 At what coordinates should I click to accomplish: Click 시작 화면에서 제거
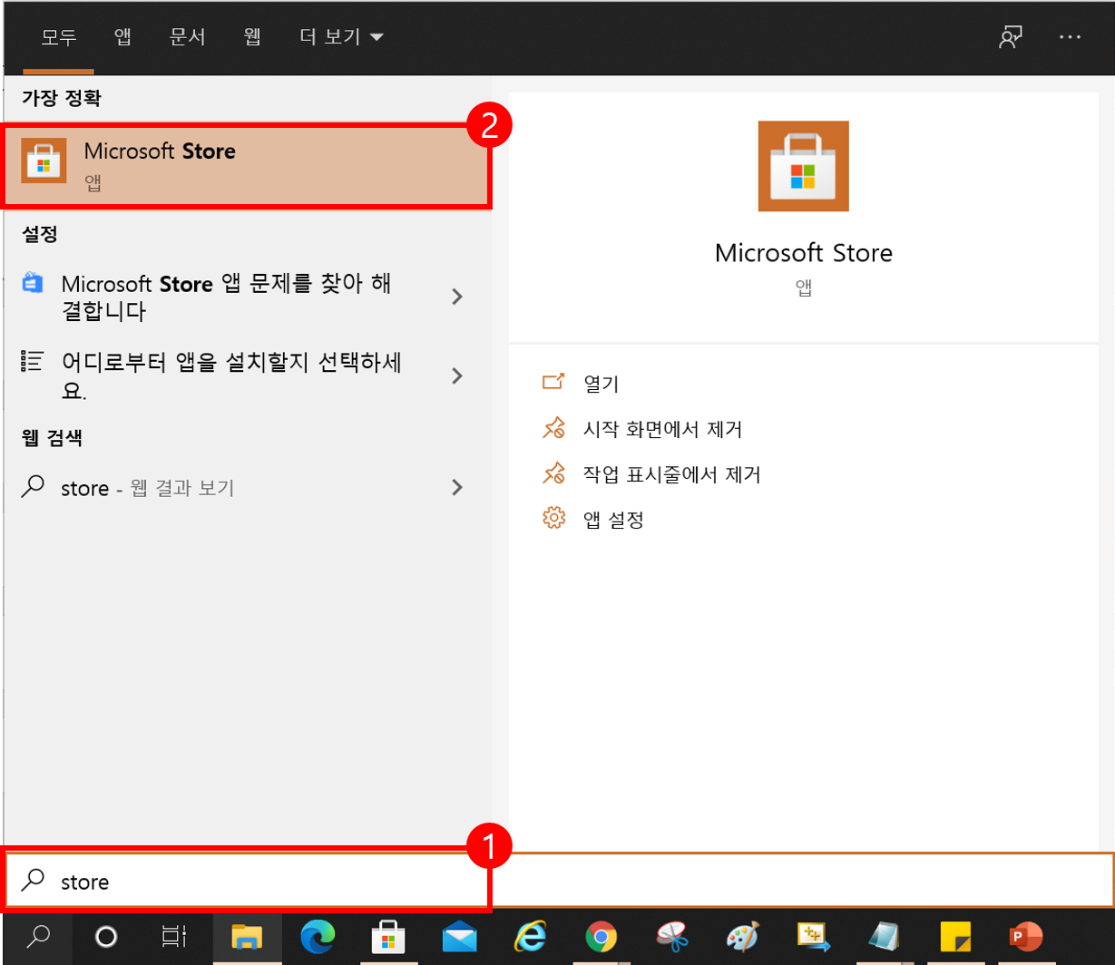click(x=642, y=428)
